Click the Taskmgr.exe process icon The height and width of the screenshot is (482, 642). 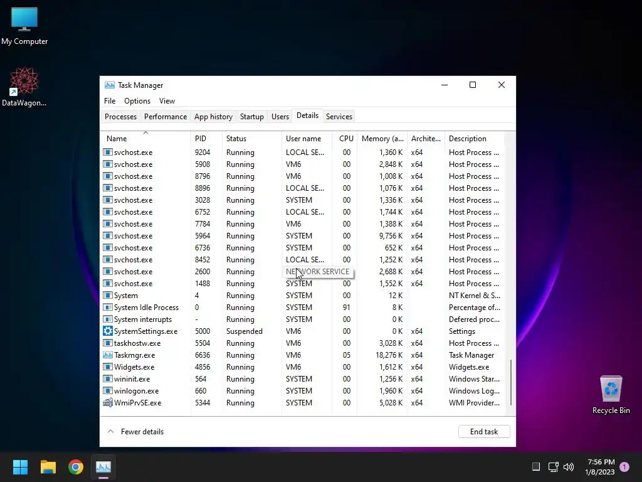coord(108,355)
